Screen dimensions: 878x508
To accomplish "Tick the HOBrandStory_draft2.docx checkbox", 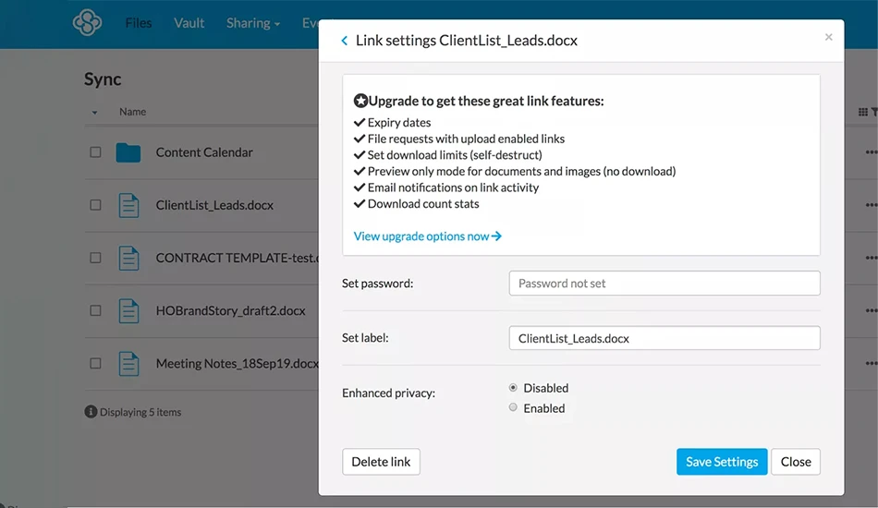I will [x=96, y=310].
